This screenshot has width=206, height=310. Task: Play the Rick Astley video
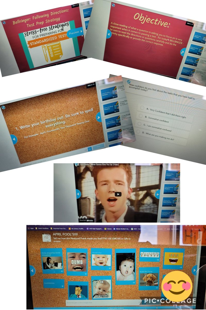click(118, 194)
